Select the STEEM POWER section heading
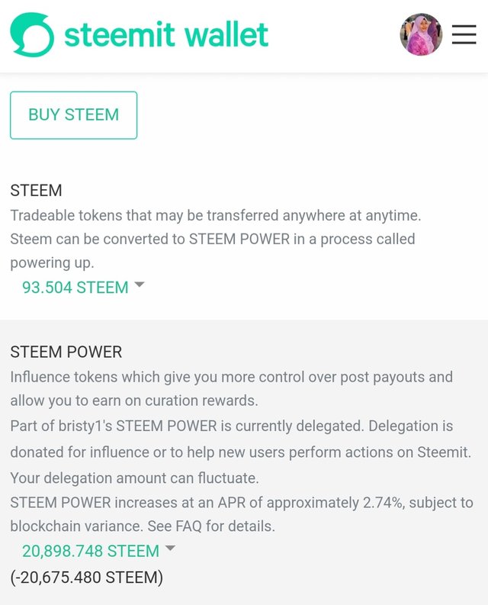Screen dimensions: 488x605 [x=66, y=352]
